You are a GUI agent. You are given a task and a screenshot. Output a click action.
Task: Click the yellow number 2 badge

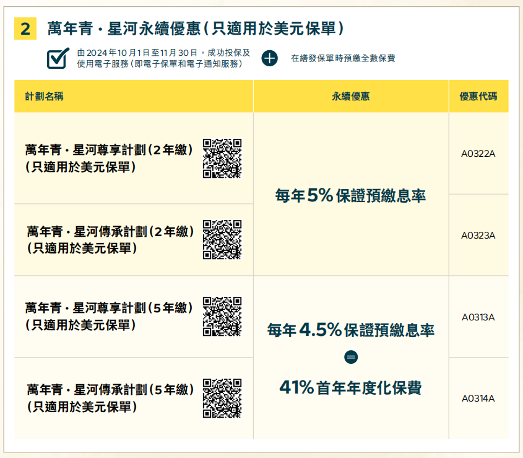pyautogui.click(x=25, y=29)
